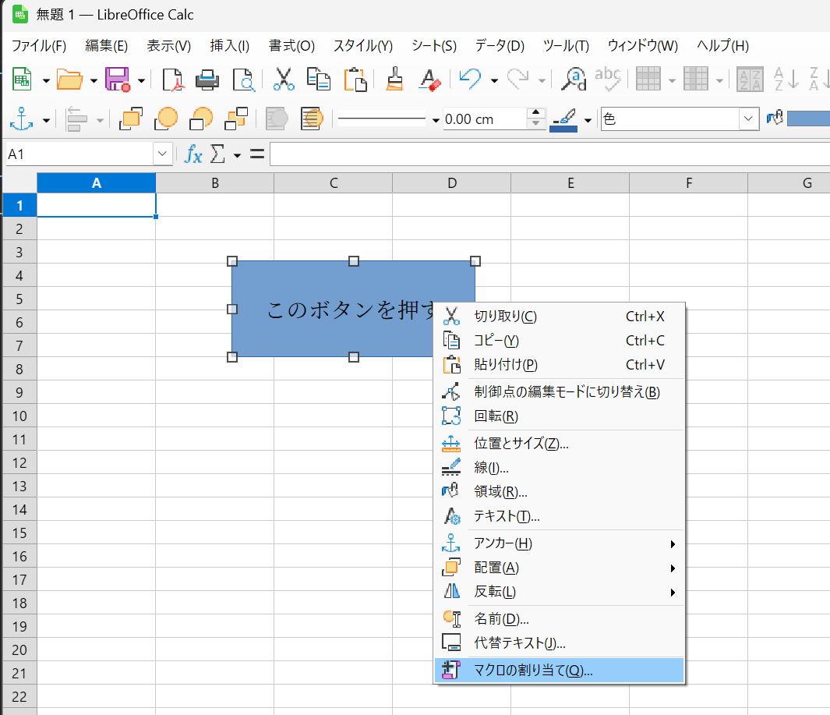
Task: Open the 挿入 menu in menu bar
Action: tap(229, 45)
